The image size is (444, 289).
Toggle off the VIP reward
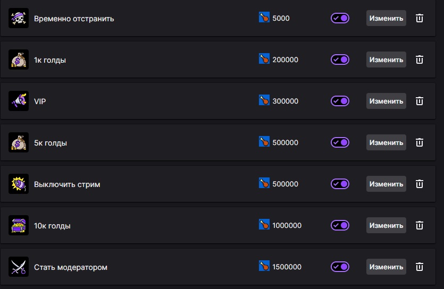340,101
